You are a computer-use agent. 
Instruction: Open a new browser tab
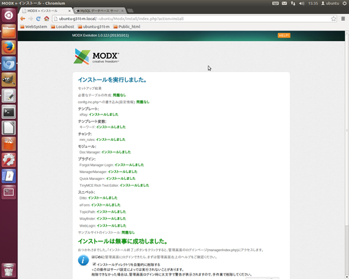131,10
